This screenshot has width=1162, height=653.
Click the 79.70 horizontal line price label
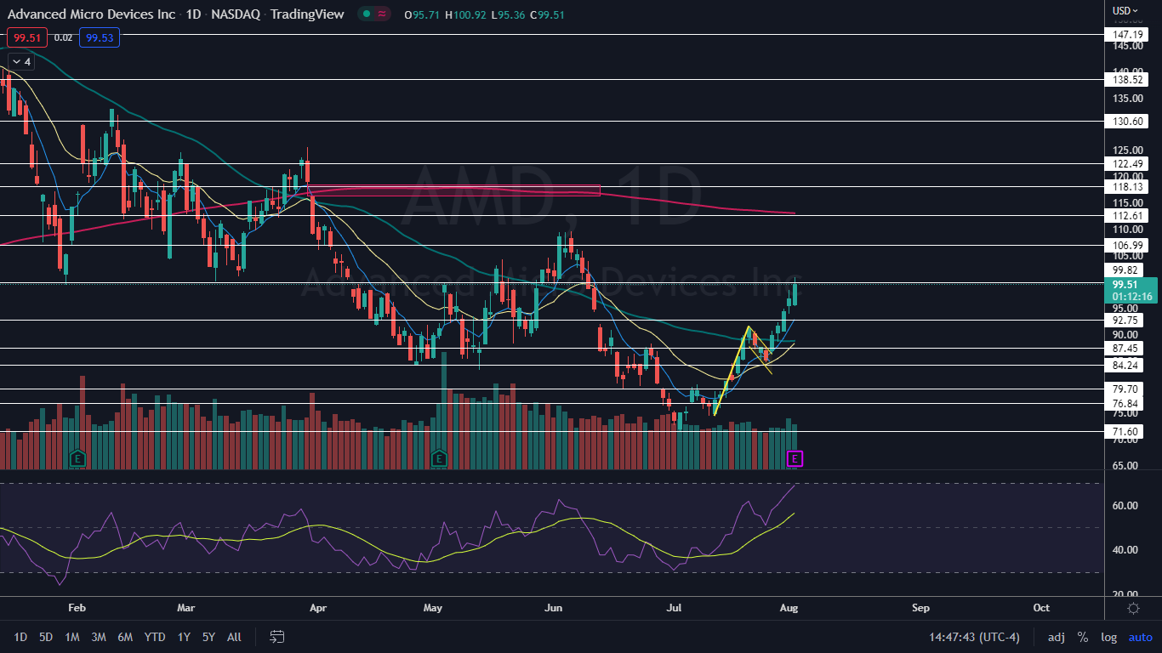(x=1126, y=389)
